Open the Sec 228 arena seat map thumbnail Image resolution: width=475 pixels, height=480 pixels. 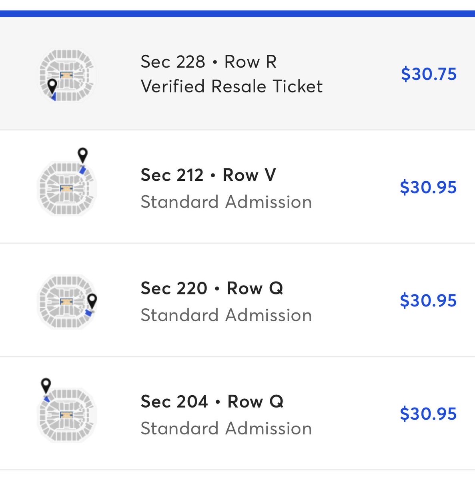click(x=67, y=75)
